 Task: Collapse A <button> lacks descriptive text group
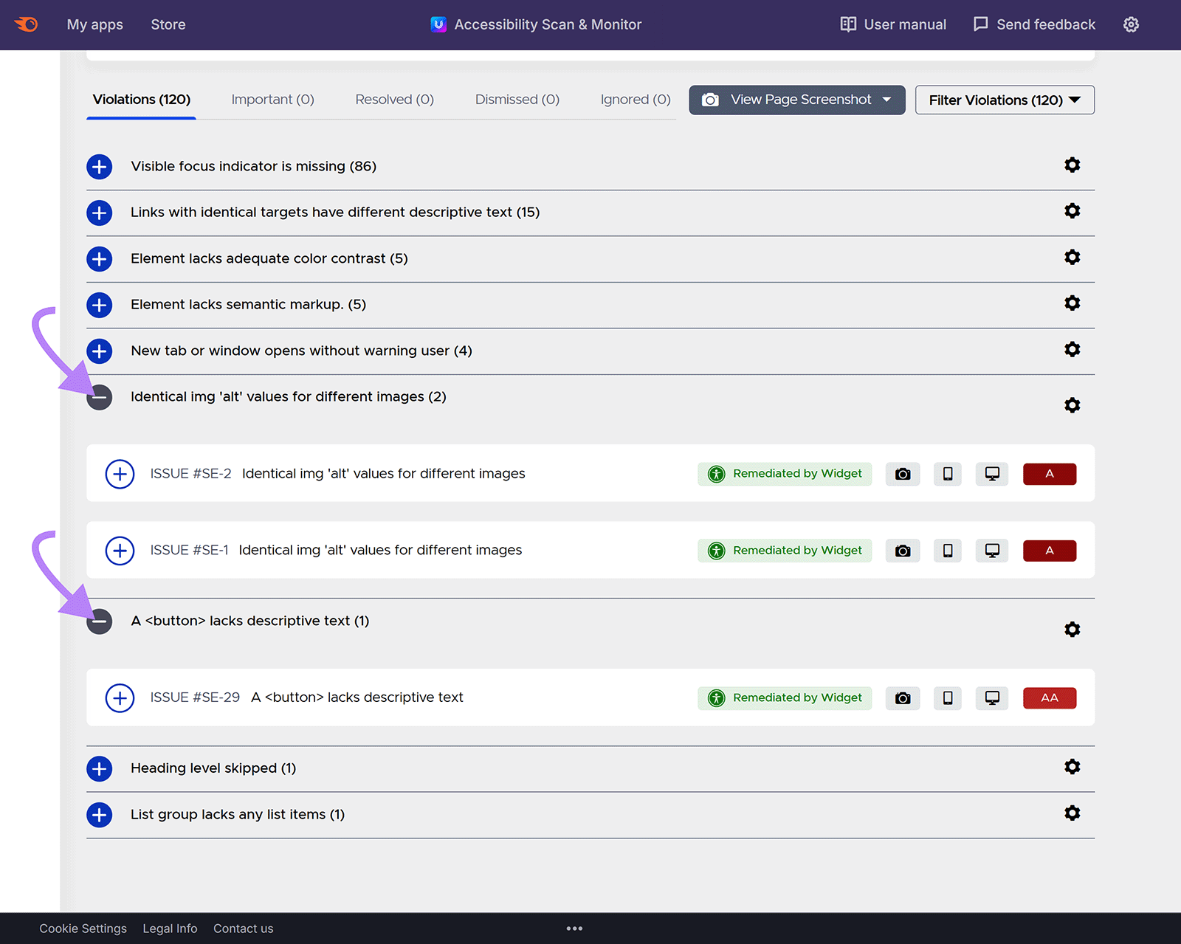point(100,621)
